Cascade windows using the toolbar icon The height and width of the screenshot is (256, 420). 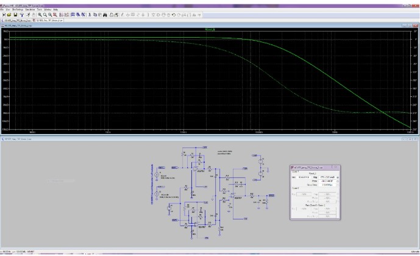(78, 15)
